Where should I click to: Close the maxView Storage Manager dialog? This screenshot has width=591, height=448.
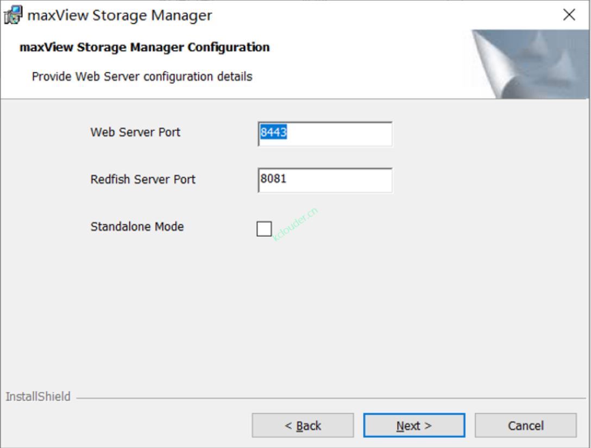[569, 15]
